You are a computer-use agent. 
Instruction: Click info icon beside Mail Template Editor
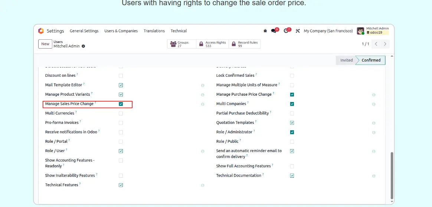point(203,85)
